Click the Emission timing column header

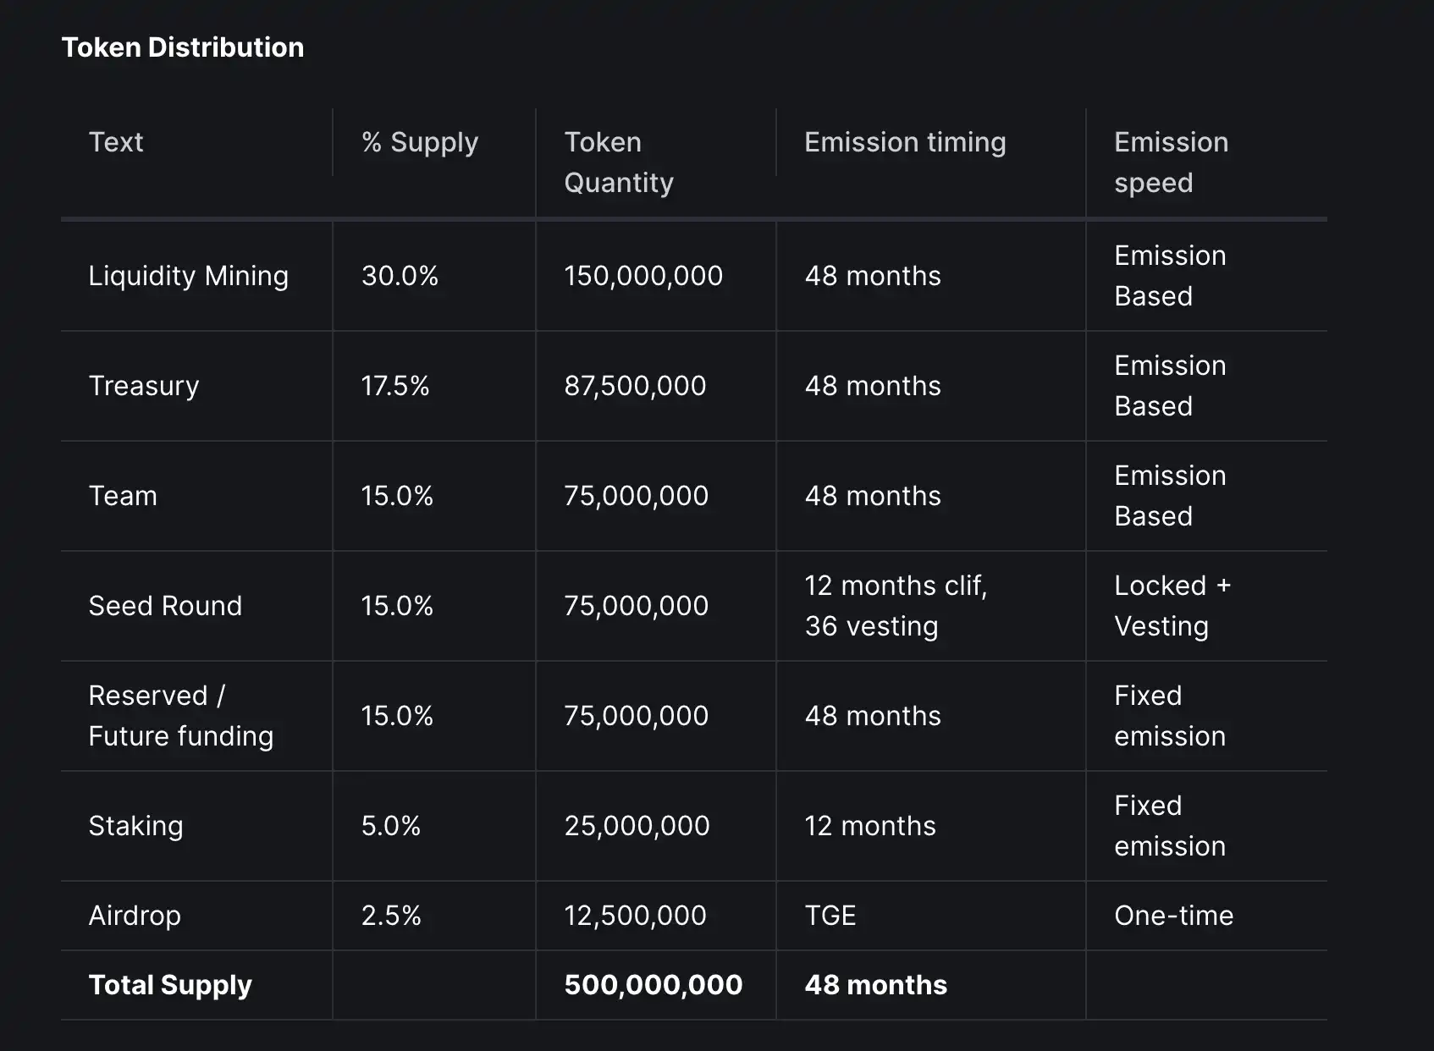(905, 142)
